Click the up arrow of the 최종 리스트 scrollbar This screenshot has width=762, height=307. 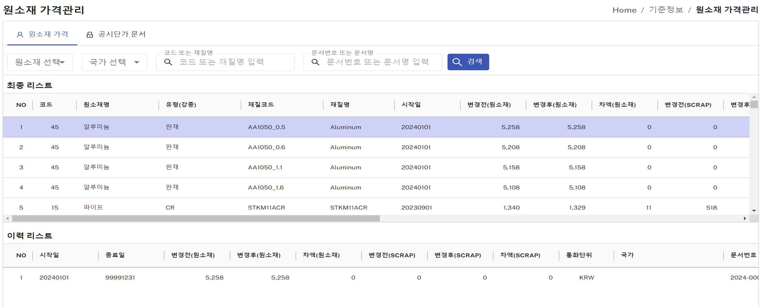(x=754, y=97)
